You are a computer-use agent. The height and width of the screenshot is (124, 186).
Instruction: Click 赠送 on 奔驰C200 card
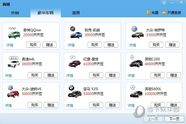pos(174,75)
